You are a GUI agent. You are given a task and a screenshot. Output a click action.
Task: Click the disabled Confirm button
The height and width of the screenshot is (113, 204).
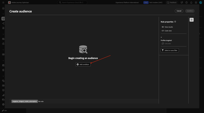[x=190, y=11]
